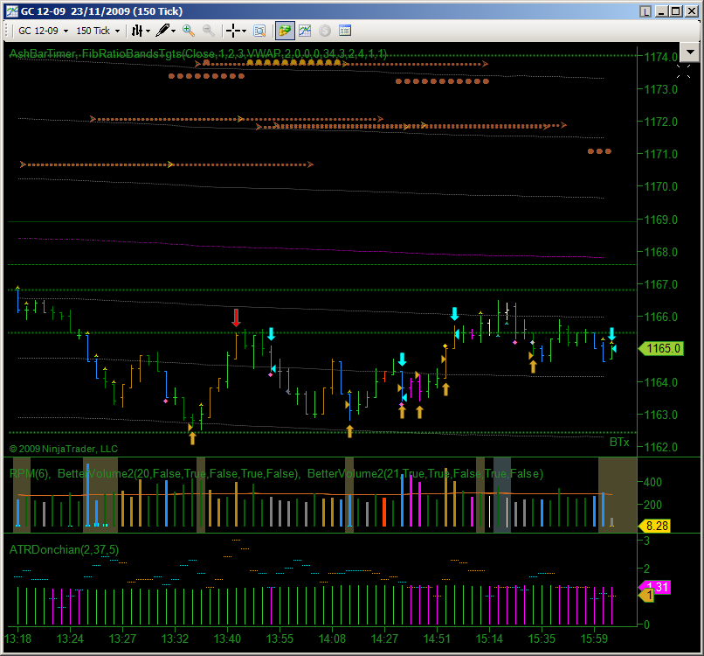This screenshot has height=656, width=704.
Task: Click the 13:32 time axis label
Action: coord(175,639)
